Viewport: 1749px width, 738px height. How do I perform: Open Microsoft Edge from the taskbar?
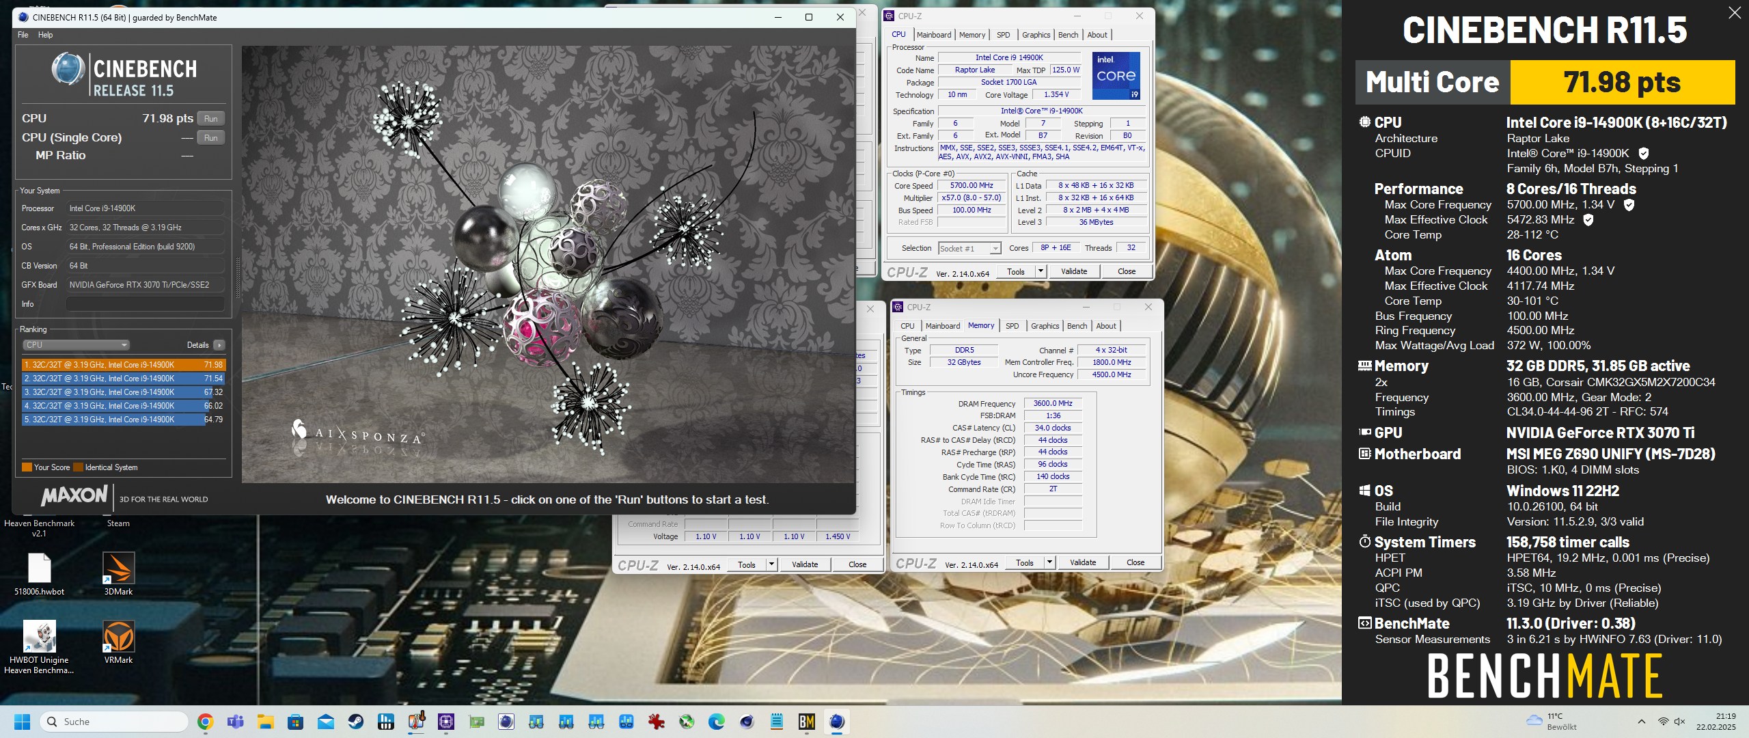[x=716, y=722]
